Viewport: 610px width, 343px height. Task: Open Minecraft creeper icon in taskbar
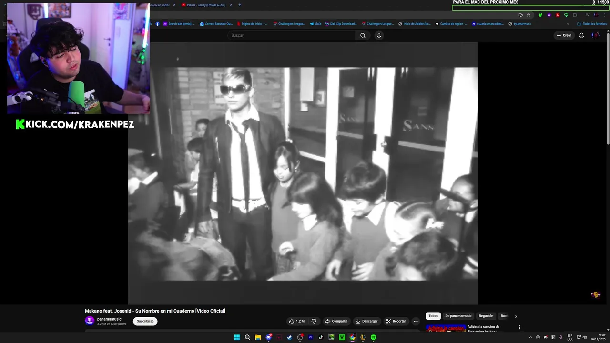[342, 337]
